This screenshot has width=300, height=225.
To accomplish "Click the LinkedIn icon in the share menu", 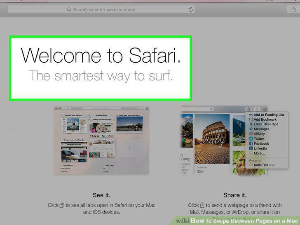I will (x=251, y=148).
